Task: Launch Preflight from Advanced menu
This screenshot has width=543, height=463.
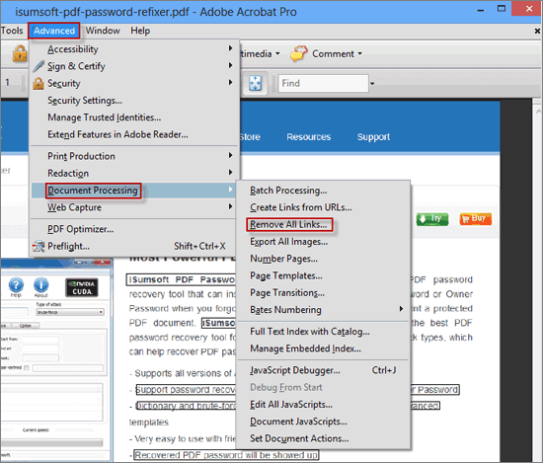Action: (133, 246)
